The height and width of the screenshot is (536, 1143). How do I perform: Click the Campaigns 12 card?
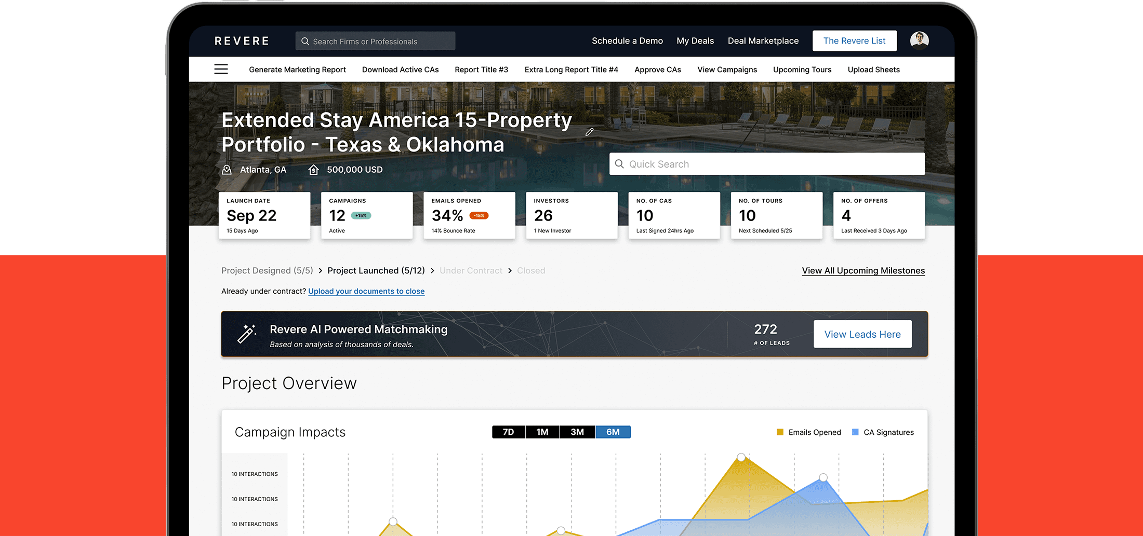pyautogui.click(x=367, y=215)
